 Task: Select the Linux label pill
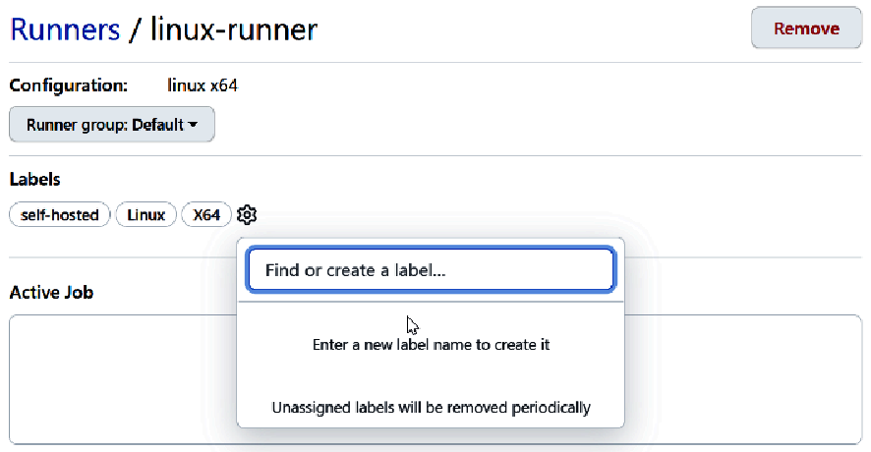tap(146, 215)
